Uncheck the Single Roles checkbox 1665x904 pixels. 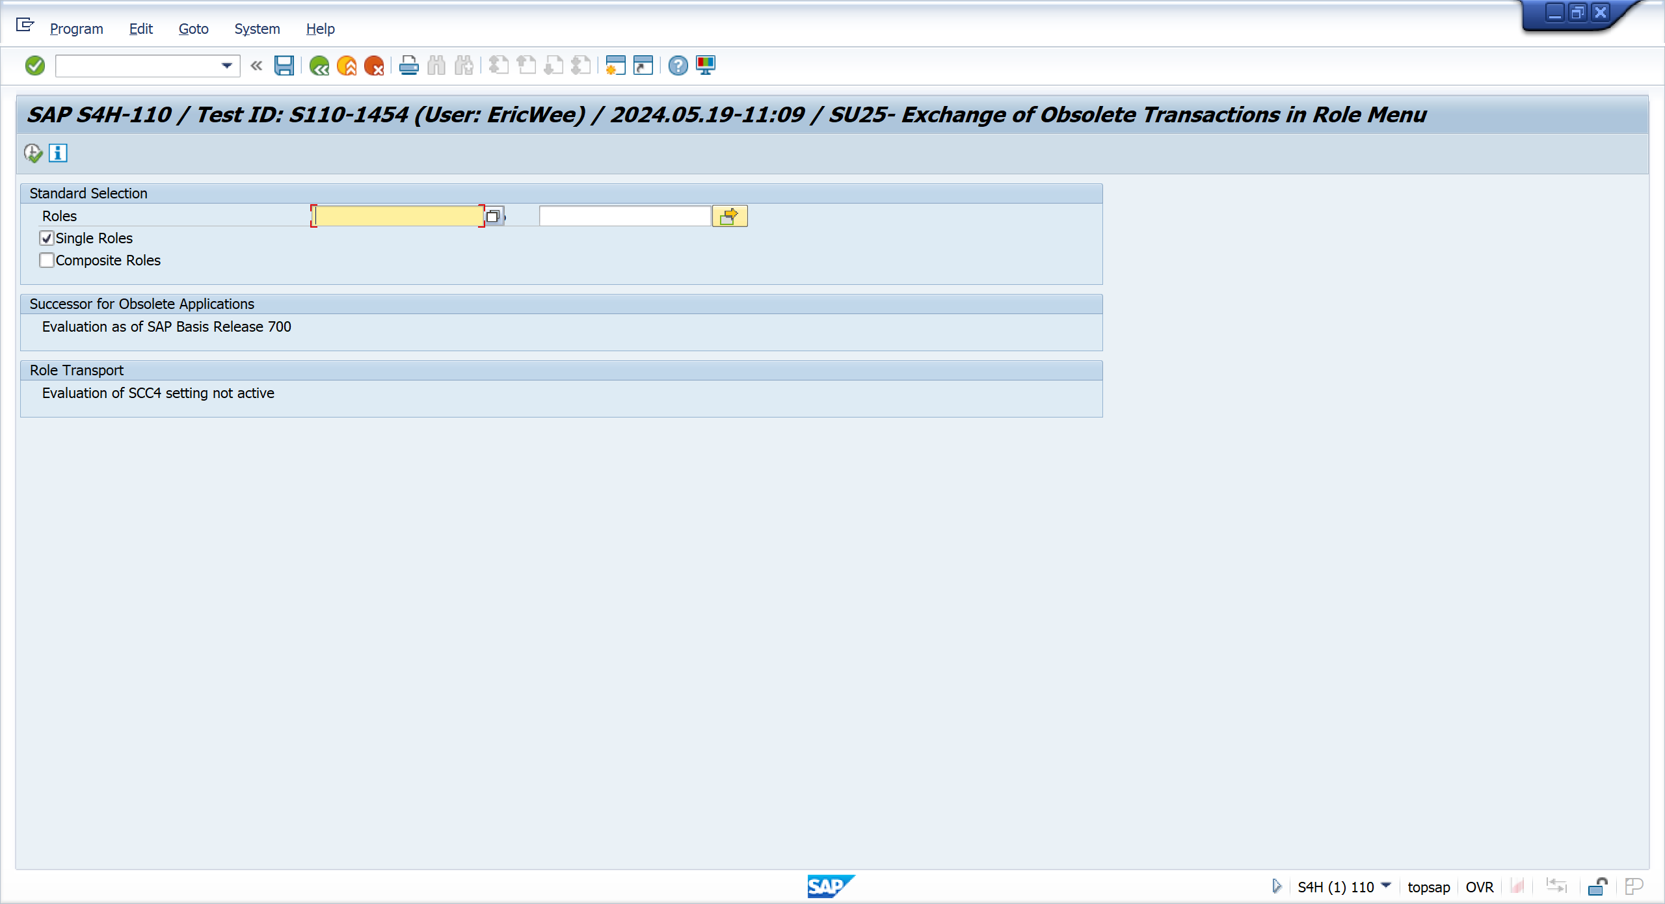pyautogui.click(x=47, y=238)
